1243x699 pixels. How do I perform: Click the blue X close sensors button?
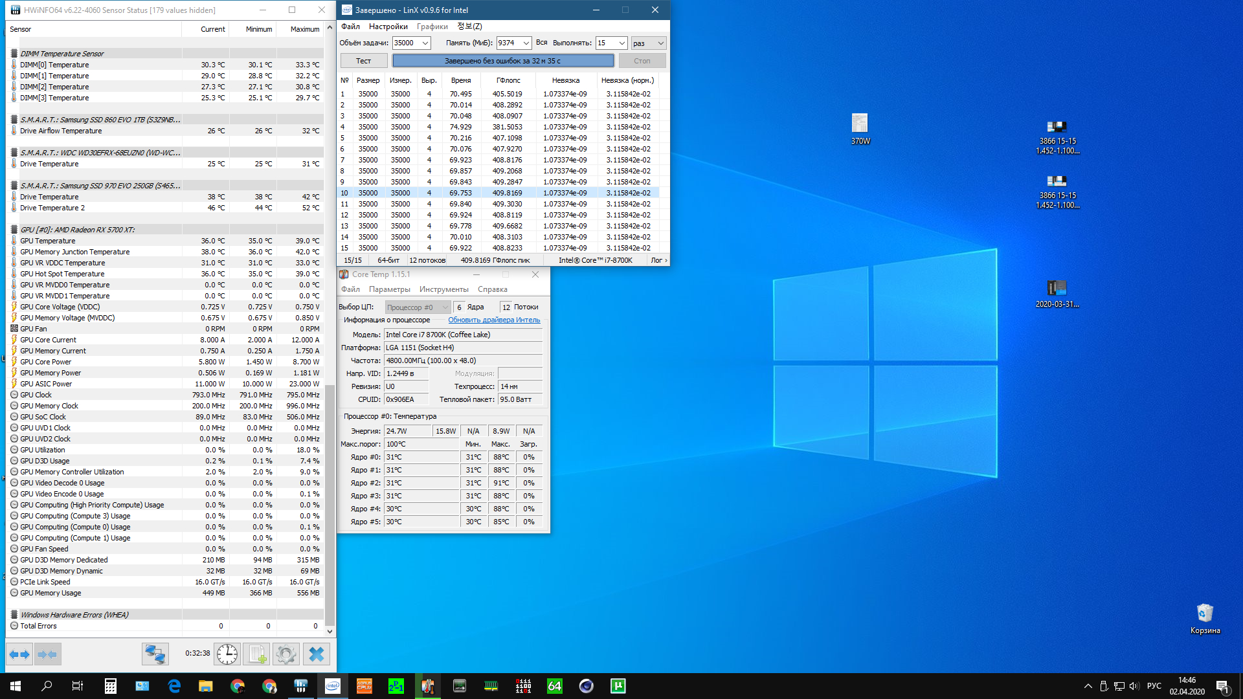point(317,654)
